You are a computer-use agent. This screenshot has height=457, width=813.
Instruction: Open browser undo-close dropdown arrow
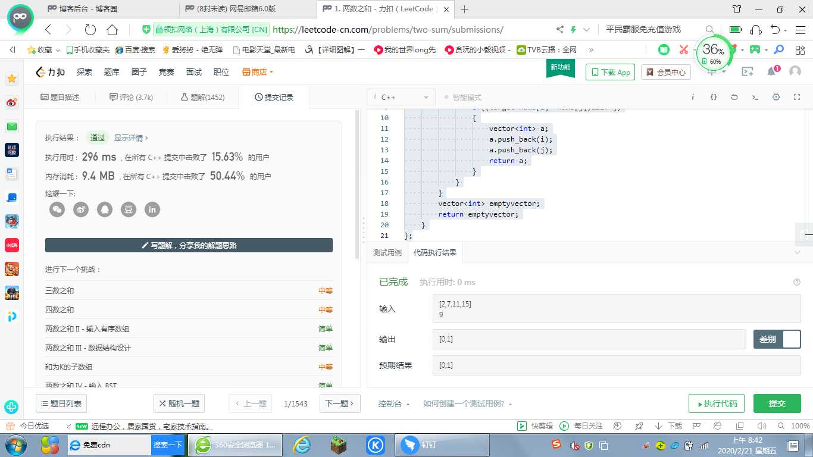pos(786,30)
